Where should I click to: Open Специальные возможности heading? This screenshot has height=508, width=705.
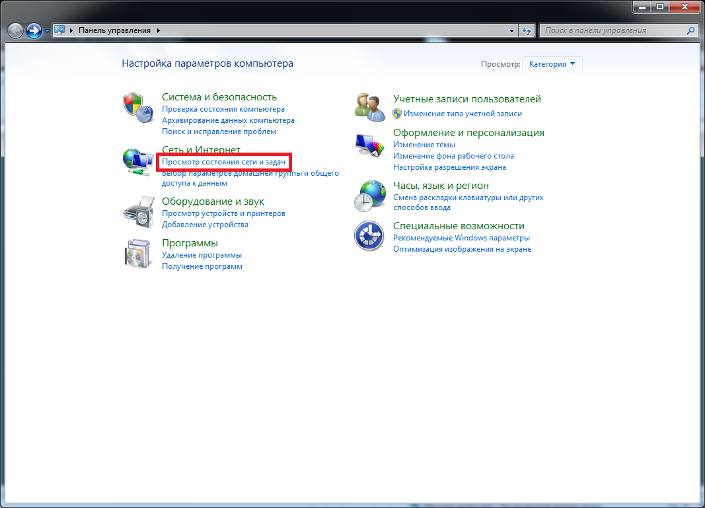coord(459,226)
